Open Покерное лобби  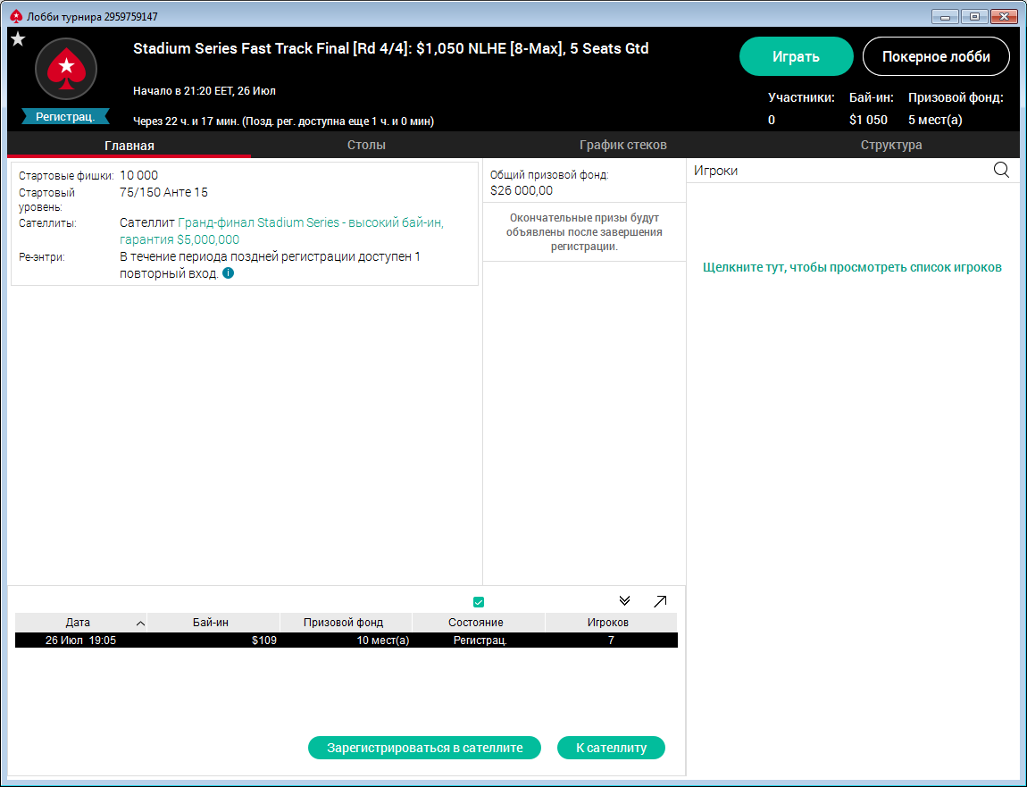pyautogui.click(x=936, y=56)
